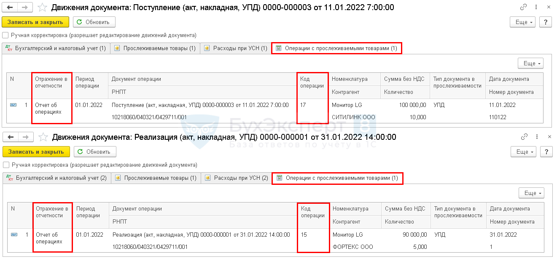Select СИТИЛИНК ООО contractor cell
The height and width of the screenshot is (264, 557).
coord(353,117)
